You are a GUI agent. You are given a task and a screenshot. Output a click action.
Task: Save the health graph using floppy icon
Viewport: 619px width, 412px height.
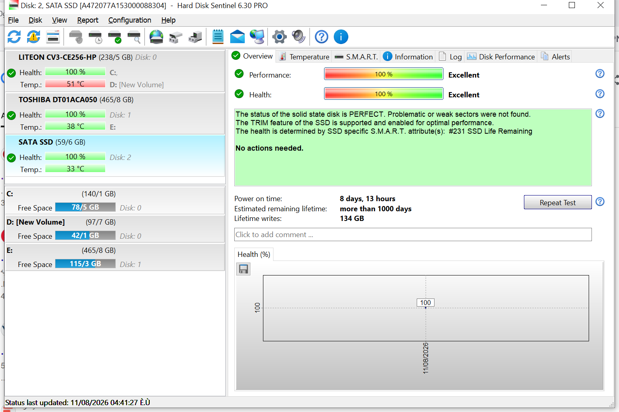pyautogui.click(x=244, y=269)
